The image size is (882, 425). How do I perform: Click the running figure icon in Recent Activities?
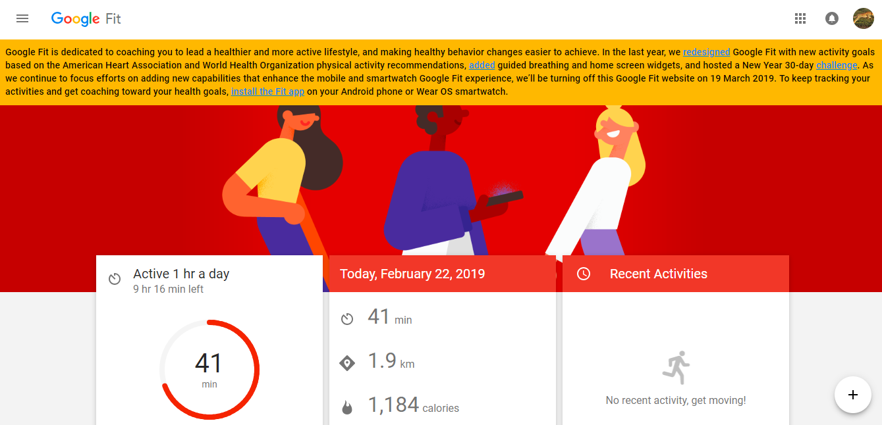676,368
